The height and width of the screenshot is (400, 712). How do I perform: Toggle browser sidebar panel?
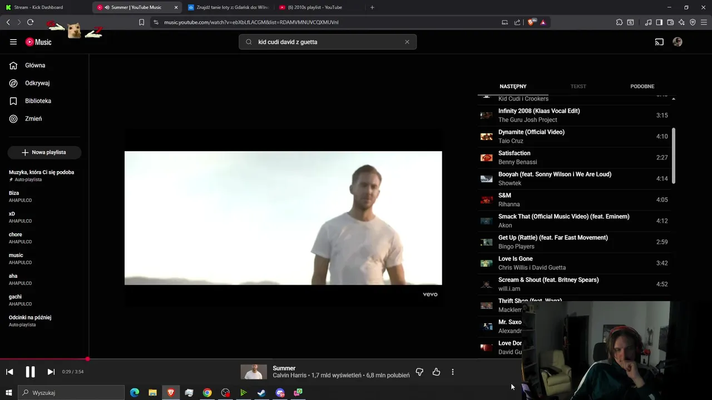(659, 22)
